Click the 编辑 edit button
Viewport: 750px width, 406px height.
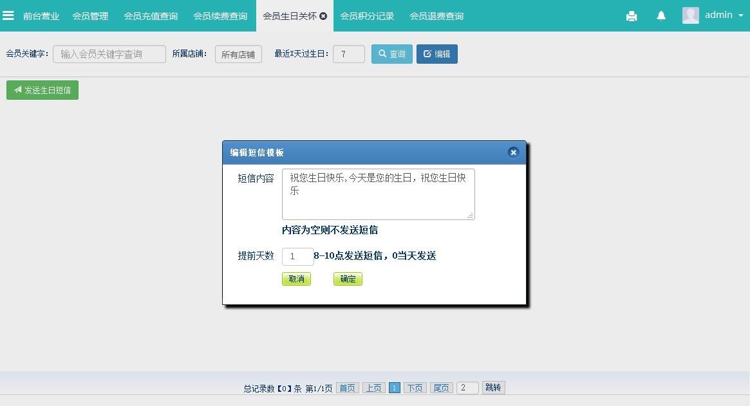(x=437, y=54)
